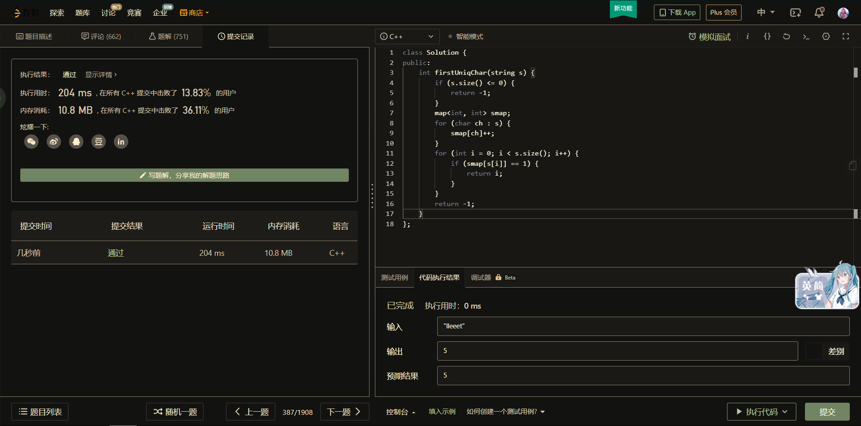861x426 pixels.
Task: Share result via Douban icon
Action: (x=99, y=142)
